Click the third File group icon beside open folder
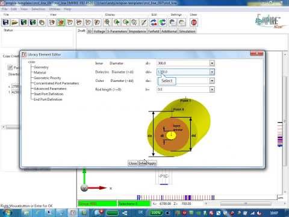289x217 pixels. point(24,22)
